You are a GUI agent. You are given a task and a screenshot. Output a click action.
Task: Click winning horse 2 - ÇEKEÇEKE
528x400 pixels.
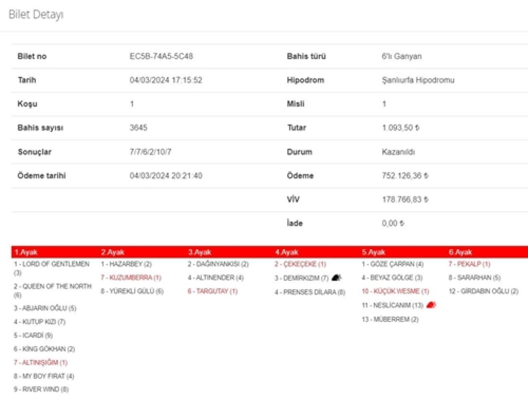click(x=300, y=264)
